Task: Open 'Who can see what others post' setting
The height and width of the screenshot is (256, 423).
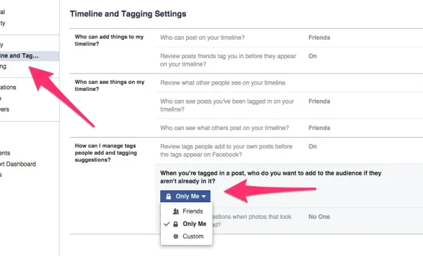Action: [x=224, y=128]
